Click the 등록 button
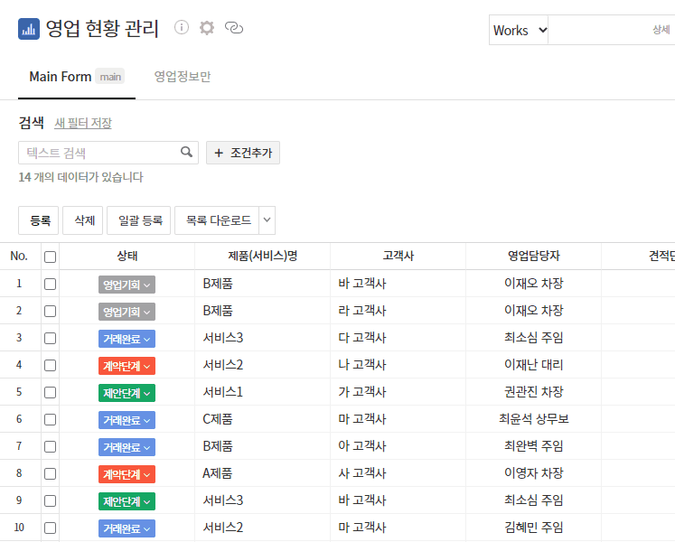The height and width of the screenshot is (542, 675). tap(39, 220)
